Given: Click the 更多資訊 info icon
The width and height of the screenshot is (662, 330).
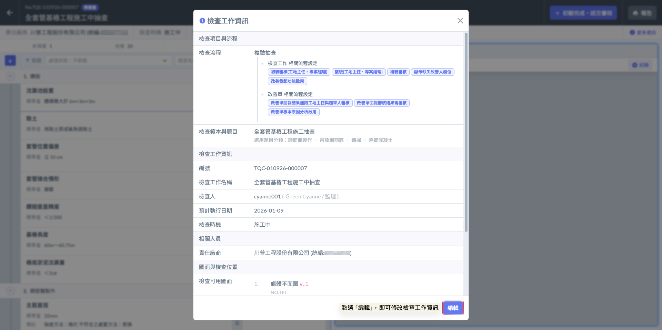Looking at the screenshot, I should point(632,32).
